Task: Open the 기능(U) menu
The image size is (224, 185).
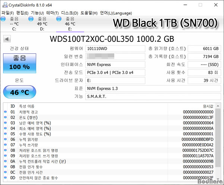Action: [37, 13]
